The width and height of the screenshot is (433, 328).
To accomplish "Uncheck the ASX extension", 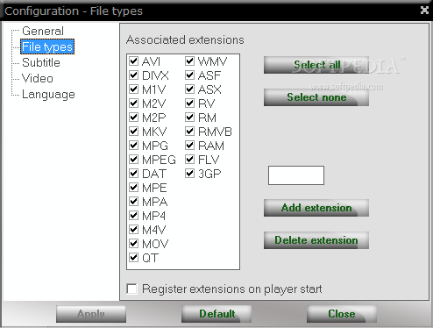I will [x=190, y=89].
